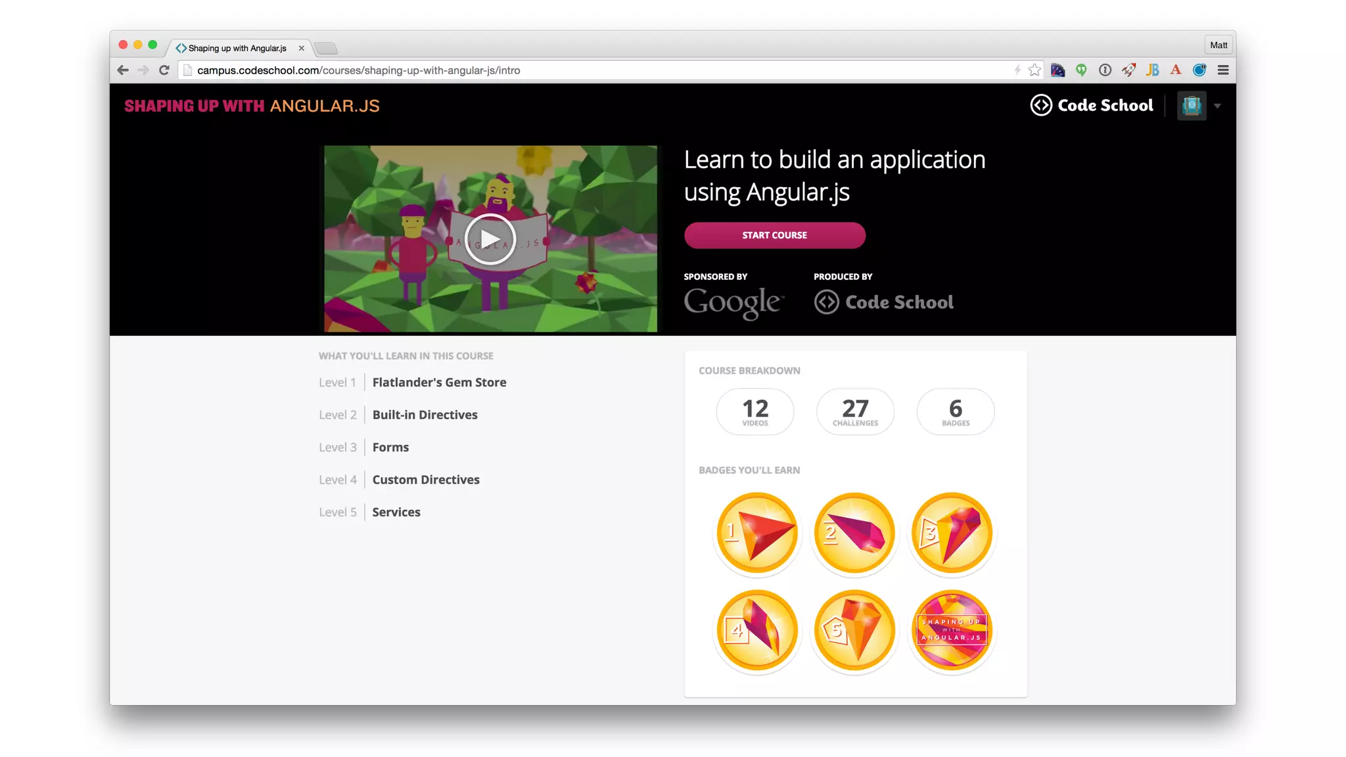
Task: Select the Level 2 badge
Action: click(x=854, y=533)
